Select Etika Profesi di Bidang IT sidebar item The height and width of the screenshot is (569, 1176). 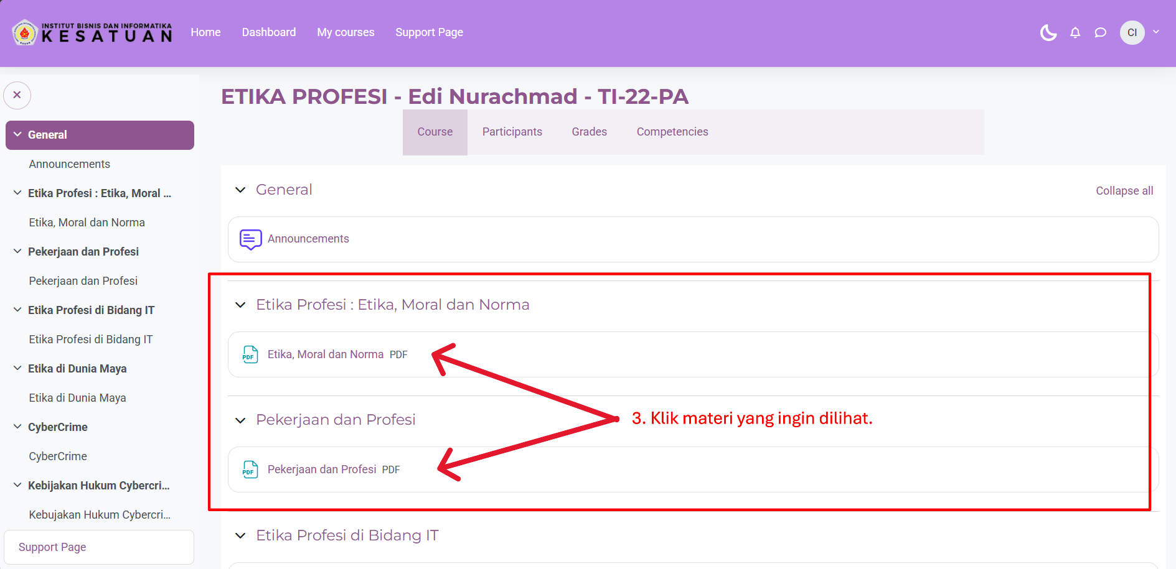(x=91, y=340)
